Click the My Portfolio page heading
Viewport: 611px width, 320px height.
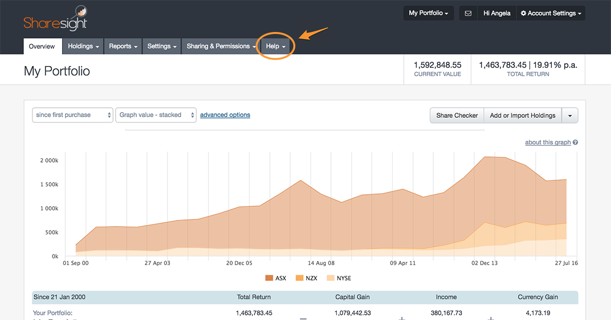(57, 71)
